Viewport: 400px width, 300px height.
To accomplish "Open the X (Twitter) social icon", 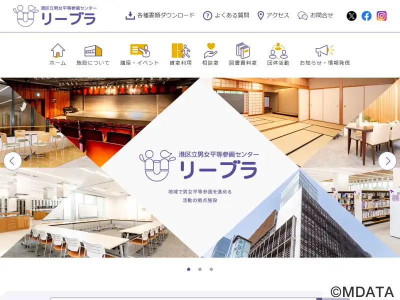I will click(x=351, y=16).
